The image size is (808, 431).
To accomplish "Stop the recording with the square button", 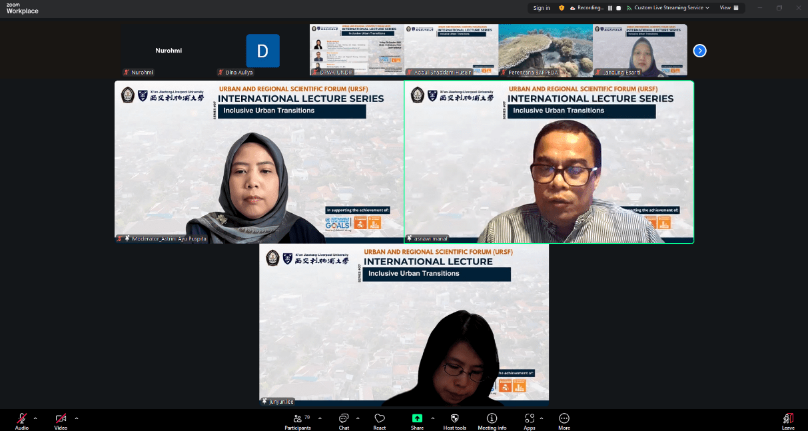I will (x=619, y=8).
